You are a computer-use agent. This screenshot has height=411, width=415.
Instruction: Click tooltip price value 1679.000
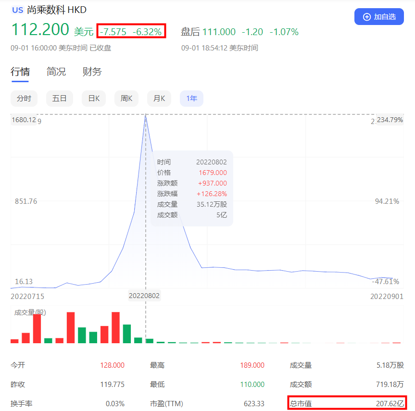(x=213, y=173)
